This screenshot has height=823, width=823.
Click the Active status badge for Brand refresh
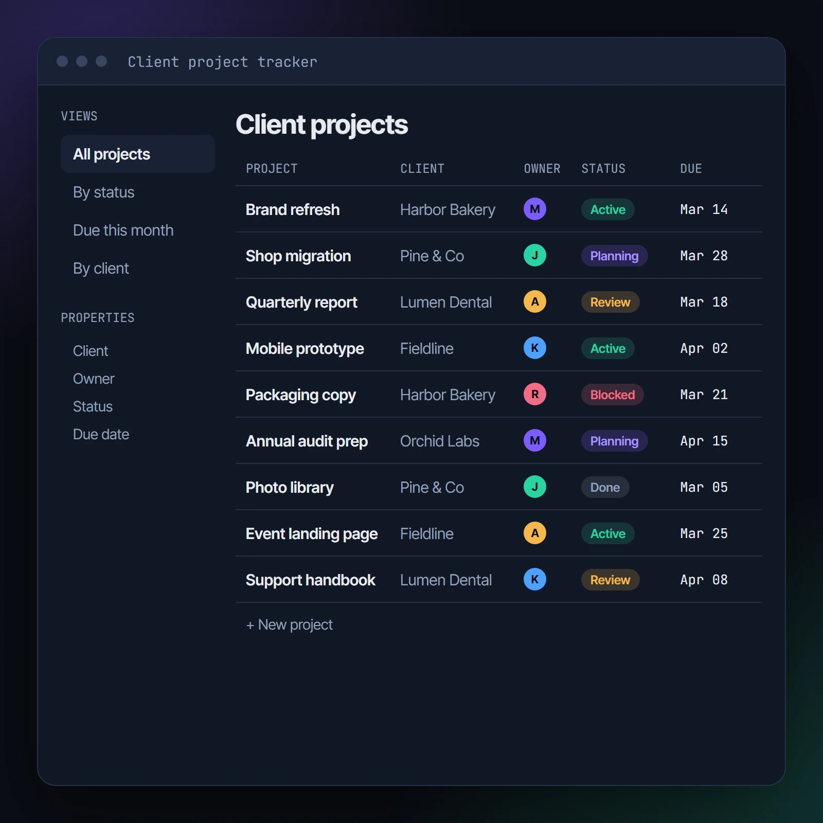[x=608, y=209]
